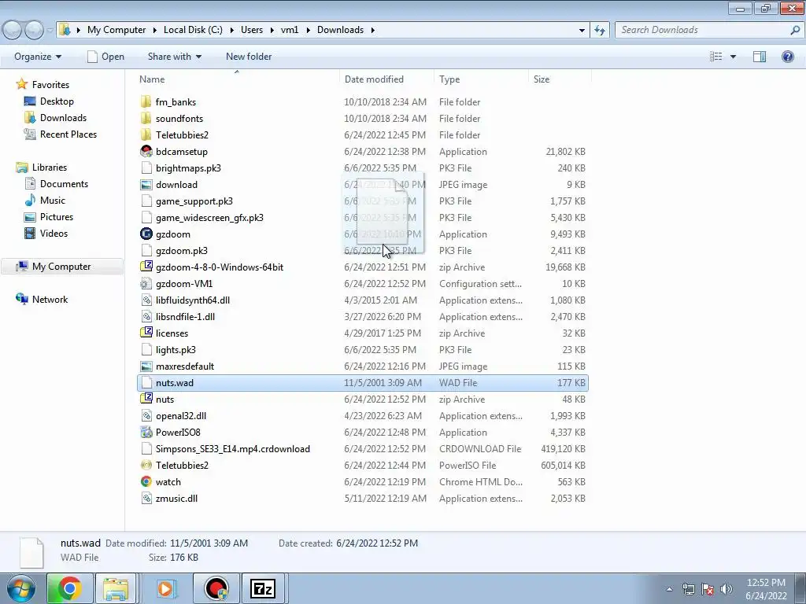
Task: Expand the arrow after My Computer breadcrumb
Action: [154, 30]
